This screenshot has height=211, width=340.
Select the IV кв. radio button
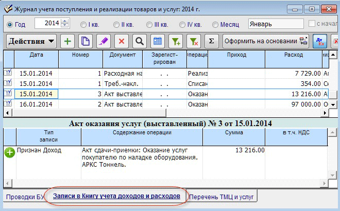[x=182, y=25]
